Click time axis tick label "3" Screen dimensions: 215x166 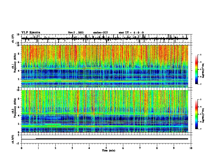coord(72,148)
